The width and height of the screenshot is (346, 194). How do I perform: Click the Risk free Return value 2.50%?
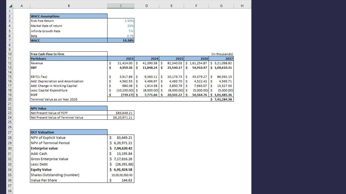click(121, 21)
